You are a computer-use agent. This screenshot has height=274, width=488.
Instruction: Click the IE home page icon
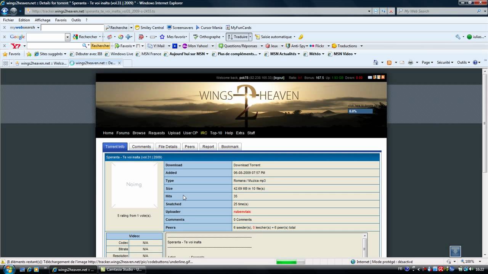tap(376, 62)
